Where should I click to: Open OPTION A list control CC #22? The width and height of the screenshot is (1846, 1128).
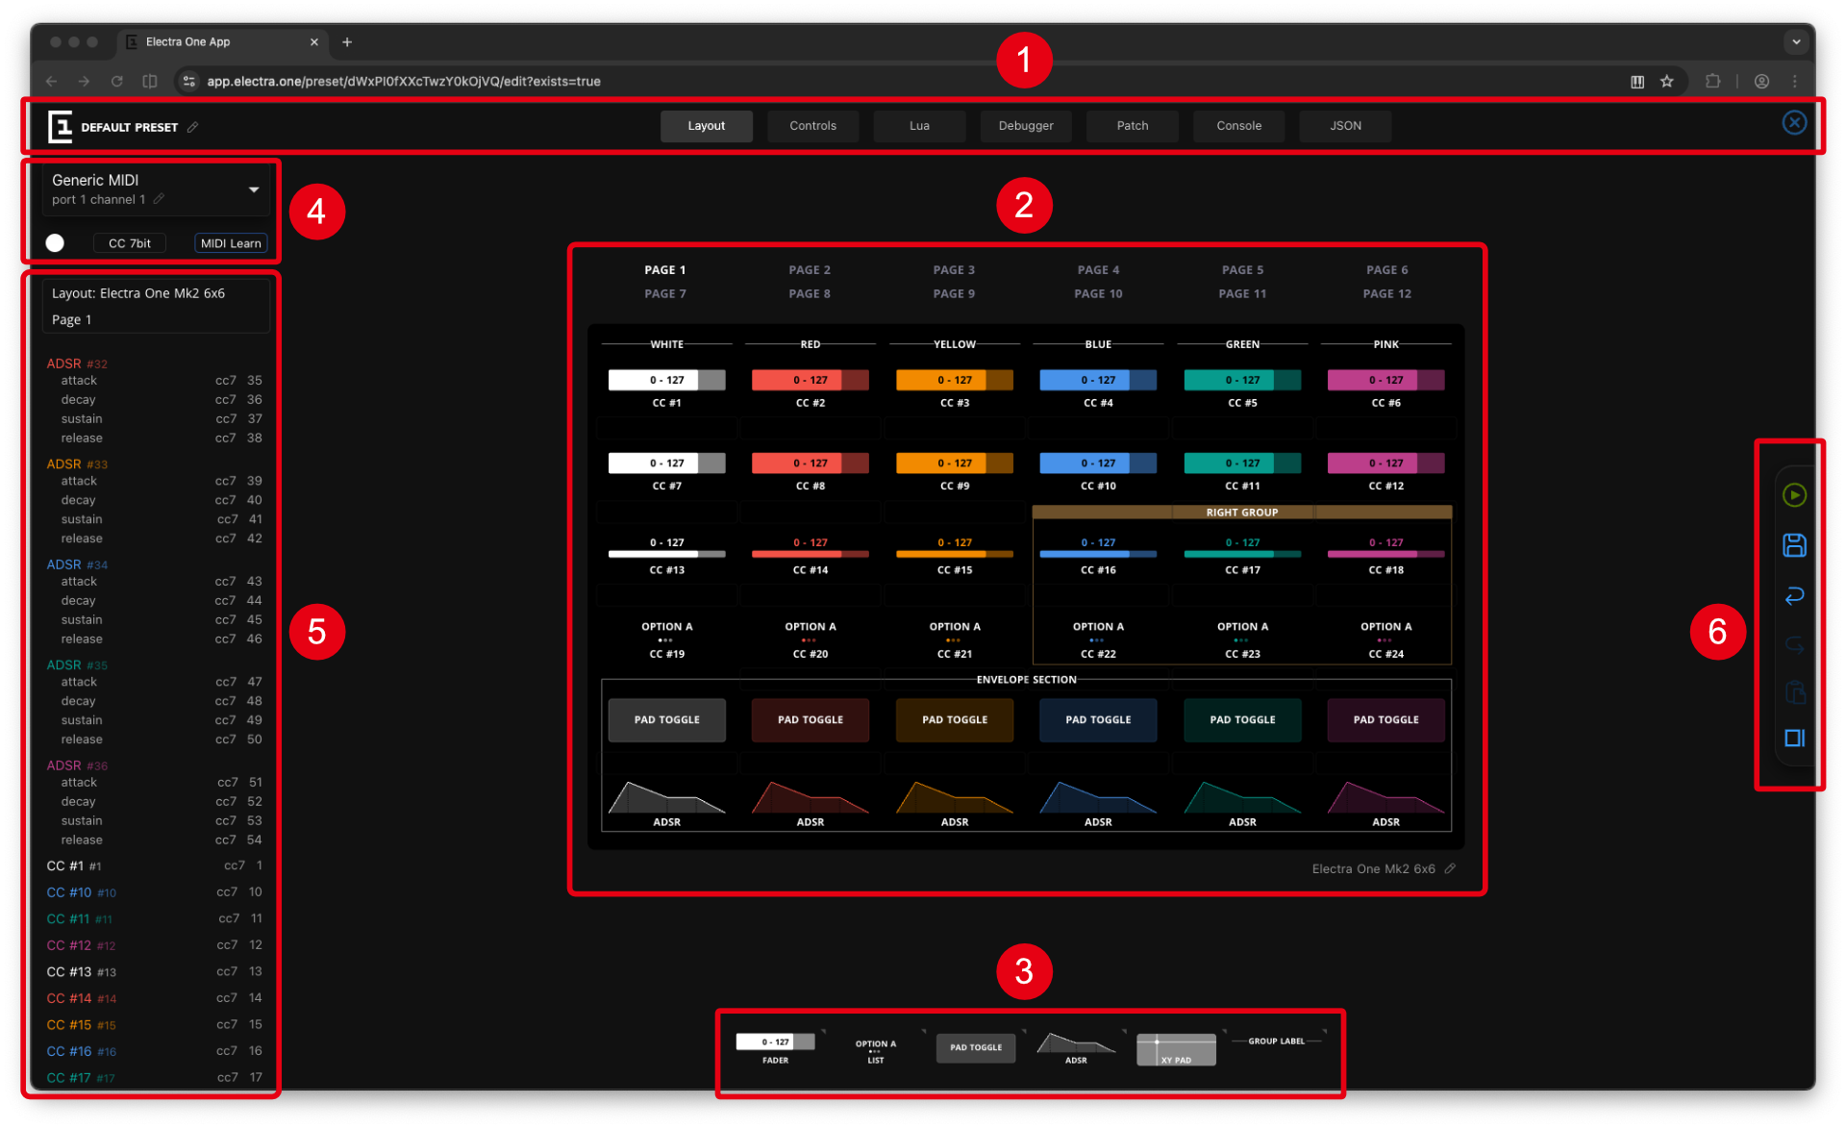(x=1098, y=639)
